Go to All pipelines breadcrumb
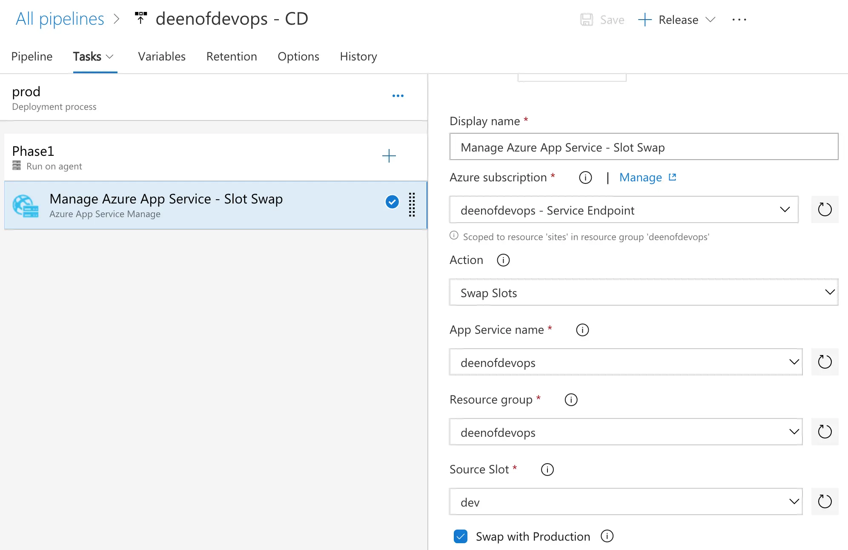 [x=60, y=19]
